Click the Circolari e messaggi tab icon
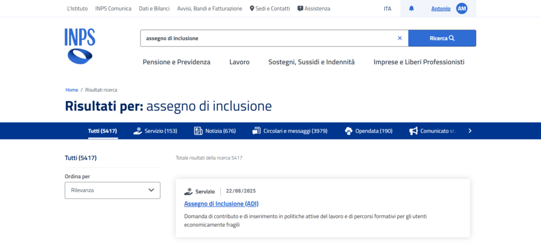Screen dimensions: 541x244 click(256, 131)
